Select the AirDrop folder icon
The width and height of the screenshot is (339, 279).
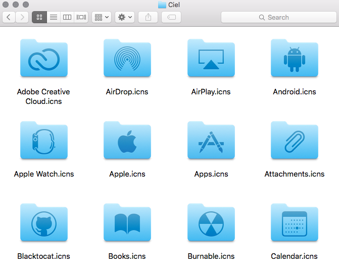[x=127, y=58]
